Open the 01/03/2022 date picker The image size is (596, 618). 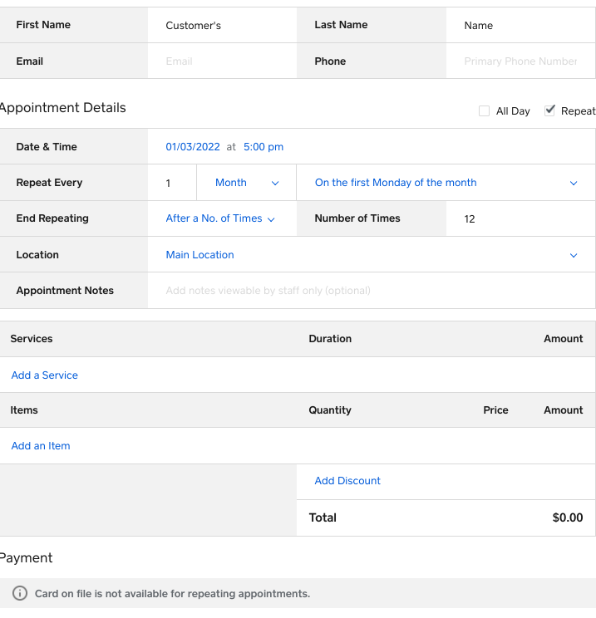tap(193, 147)
